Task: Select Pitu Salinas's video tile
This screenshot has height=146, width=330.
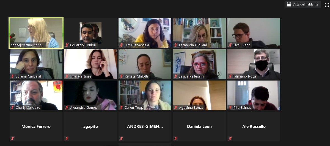Action: [254, 95]
